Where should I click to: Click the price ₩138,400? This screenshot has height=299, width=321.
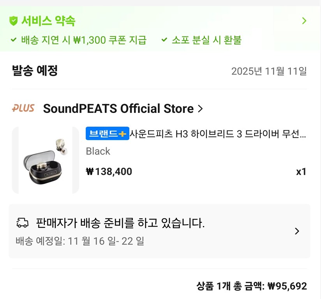click(109, 171)
